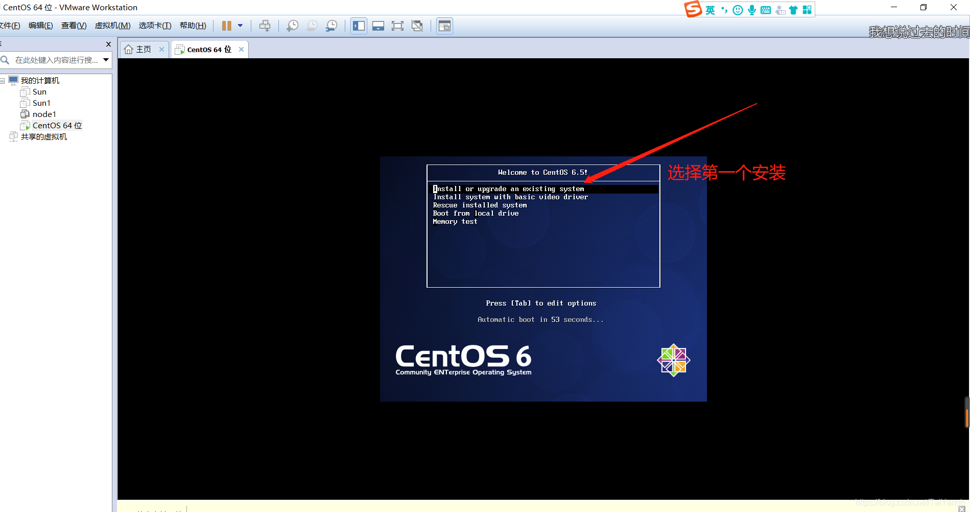Open the Sogou toolbox grid icon
This screenshot has width=970, height=512.
(x=807, y=10)
